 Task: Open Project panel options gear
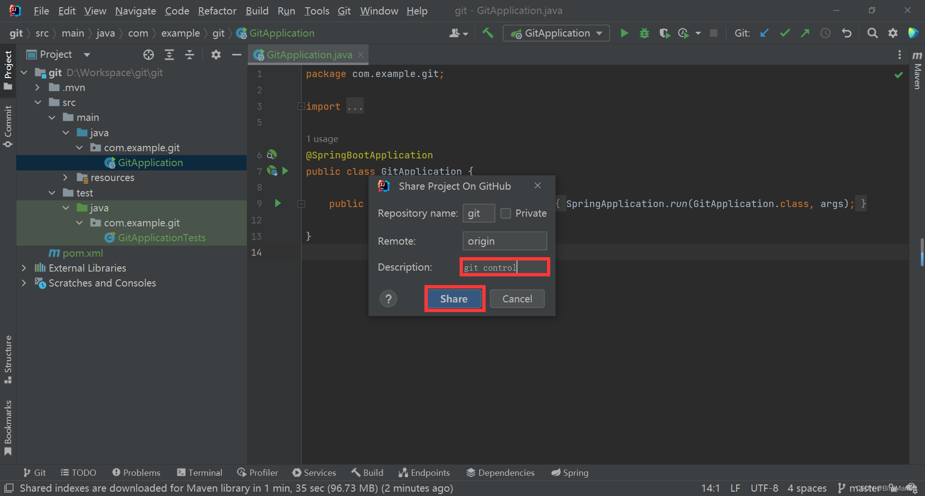[x=216, y=54]
